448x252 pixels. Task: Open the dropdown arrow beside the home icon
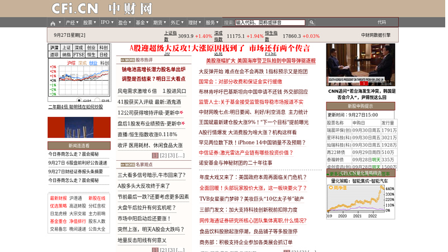click(60, 22)
